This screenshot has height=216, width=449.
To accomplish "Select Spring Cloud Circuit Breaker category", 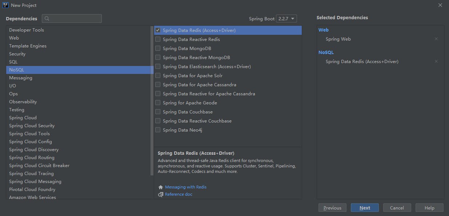I will 78,165.
